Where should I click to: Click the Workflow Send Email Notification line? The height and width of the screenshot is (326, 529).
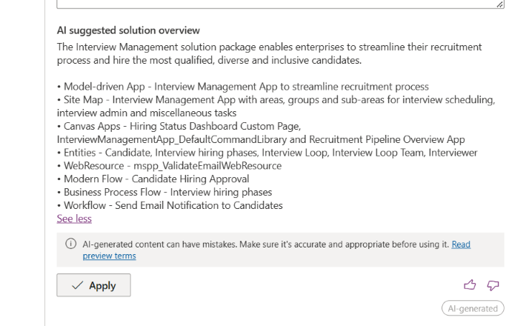tap(170, 205)
